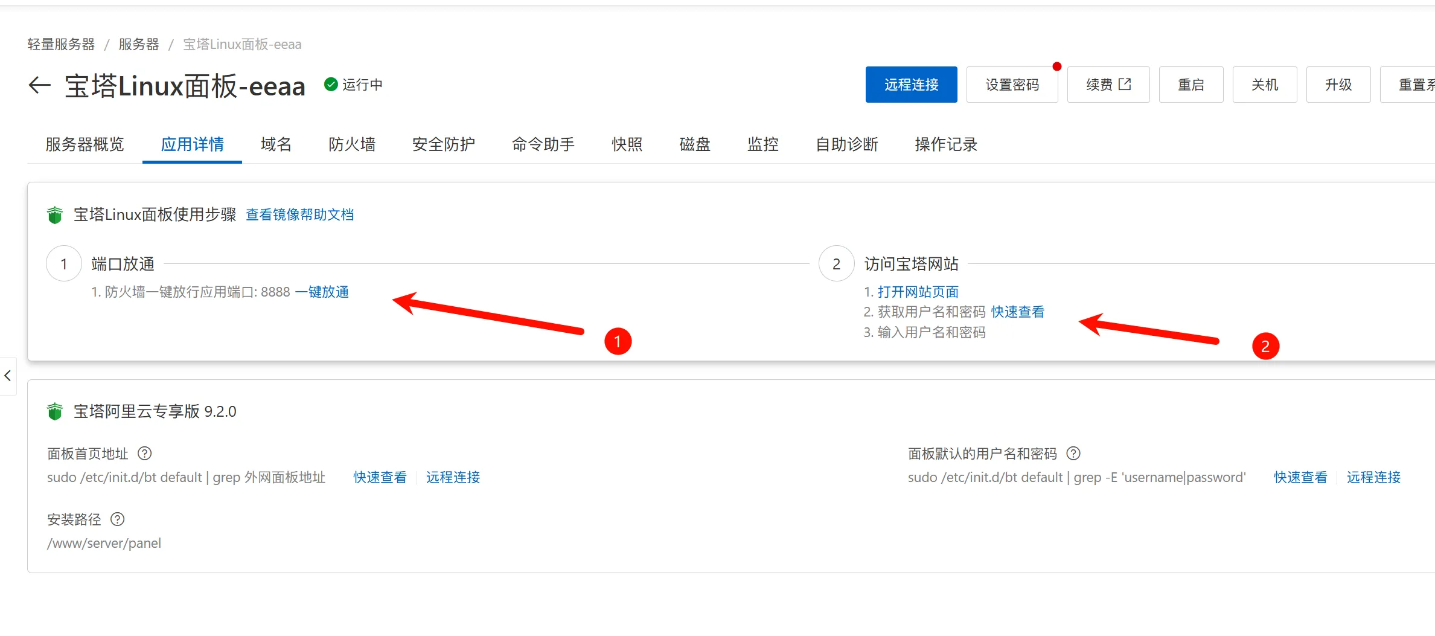
Task: Open the 打开网站页面 link
Action: (x=918, y=292)
